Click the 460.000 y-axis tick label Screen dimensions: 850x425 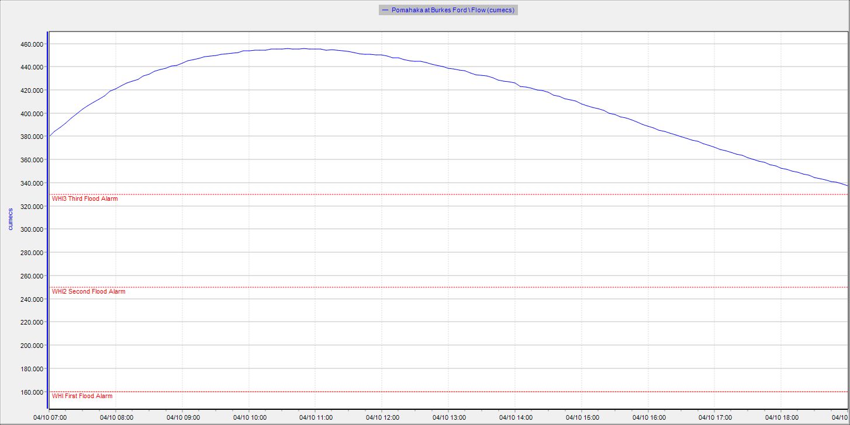coord(32,44)
